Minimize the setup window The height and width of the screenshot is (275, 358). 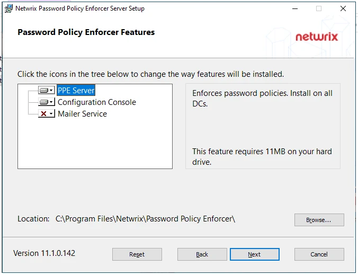click(294, 8)
